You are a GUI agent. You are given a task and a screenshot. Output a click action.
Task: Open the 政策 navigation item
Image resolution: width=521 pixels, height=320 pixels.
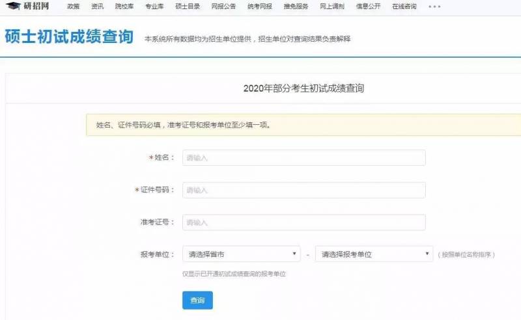click(x=73, y=7)
